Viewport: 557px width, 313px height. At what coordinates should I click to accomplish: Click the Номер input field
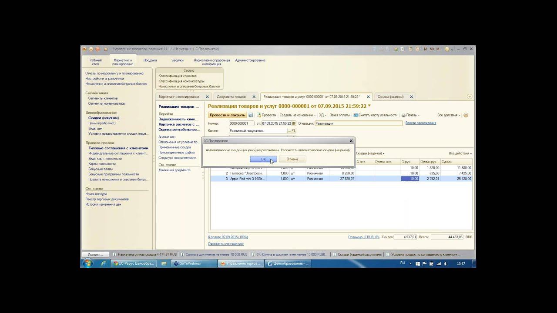point(242,123)
